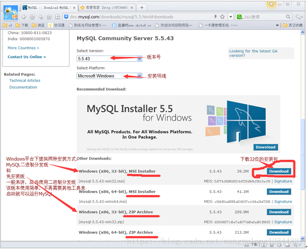Click the window layers icon in status bar
308x250 pixels.
[287, 245]
